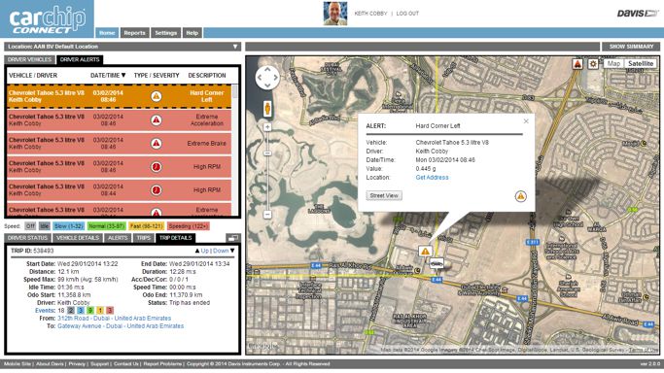Select the car vehicle marker on map
The image size is (664, 373).
[437, 264]
